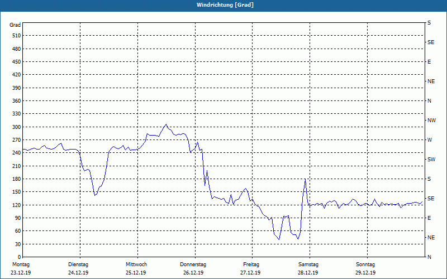This screenshot has height=279, width=447.
Task: Click the Sonntag day label
Action: click(365, 264)
